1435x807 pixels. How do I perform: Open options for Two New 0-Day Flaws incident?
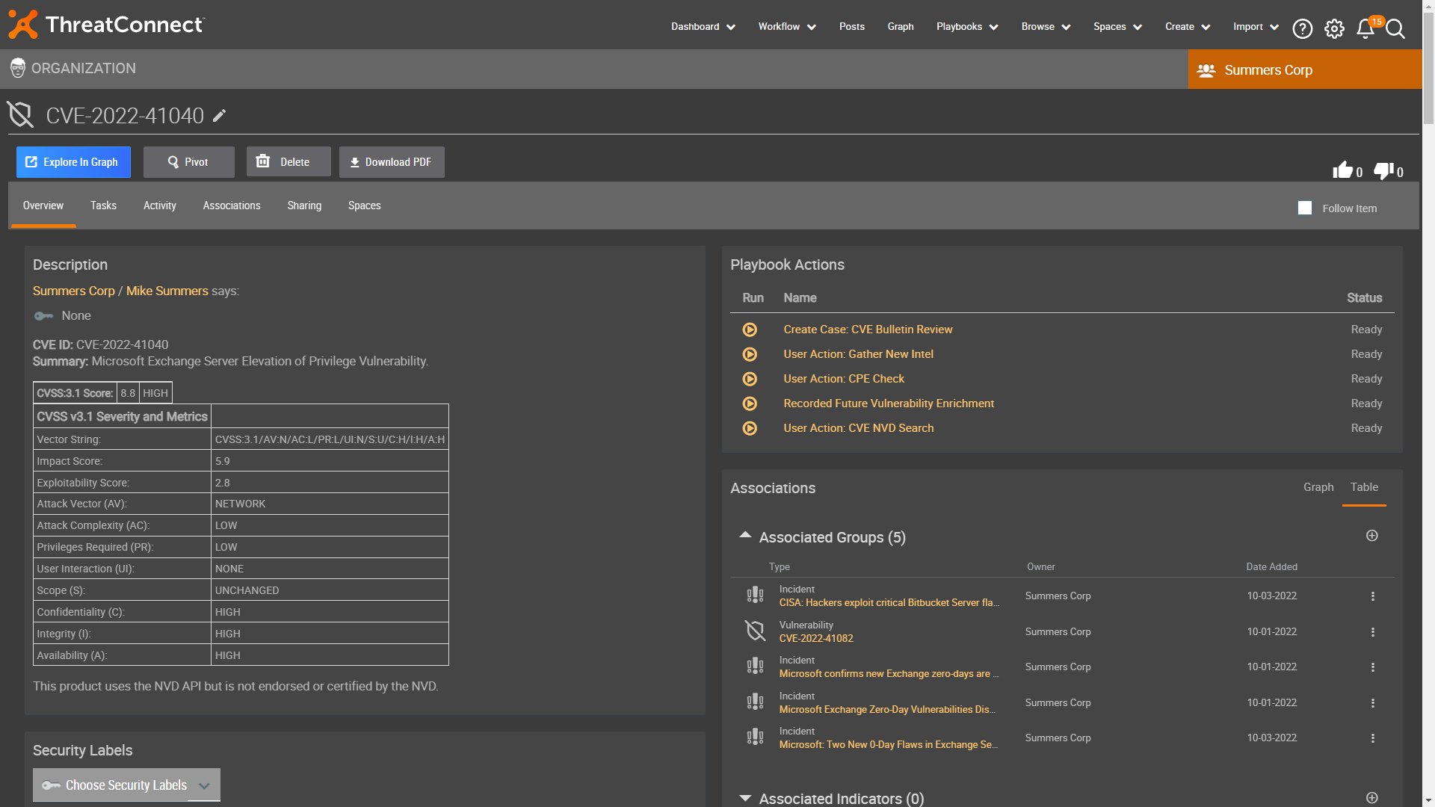point(1373,738)
